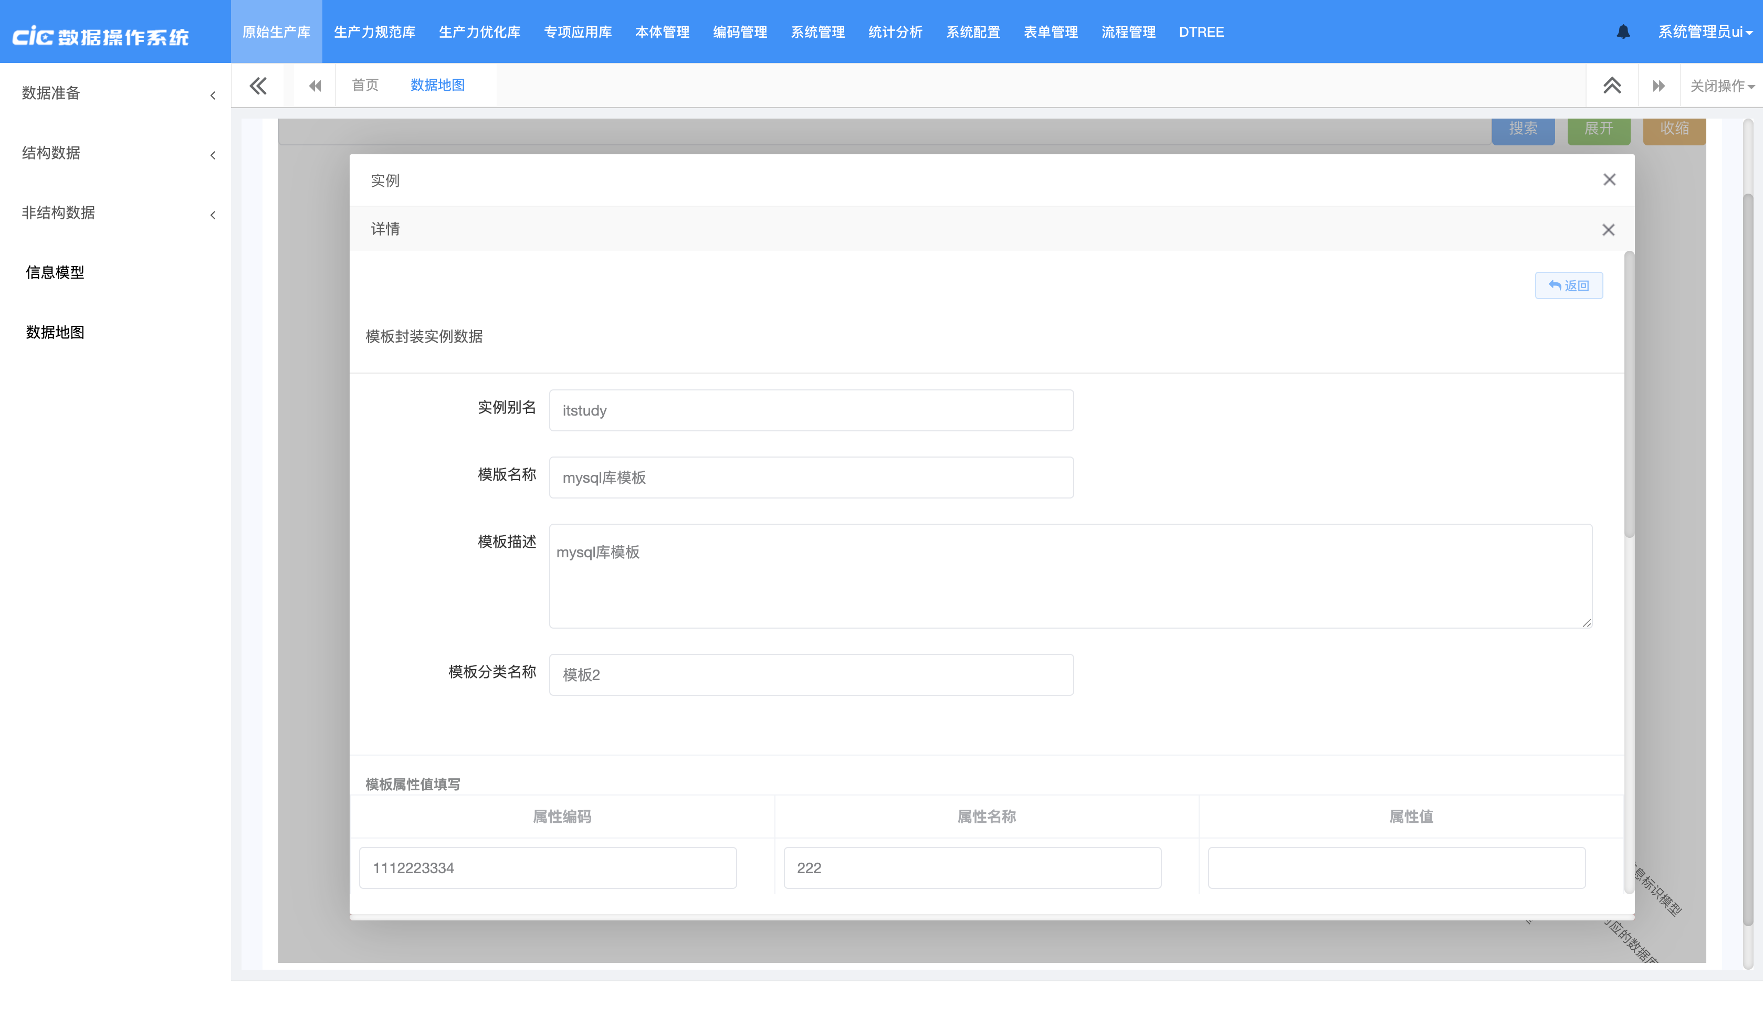Open the 系统管理员ui user dropdown
The width and height of the screenshot is (1763, 1018).
pyautogui.click(x=1704, y=32)
